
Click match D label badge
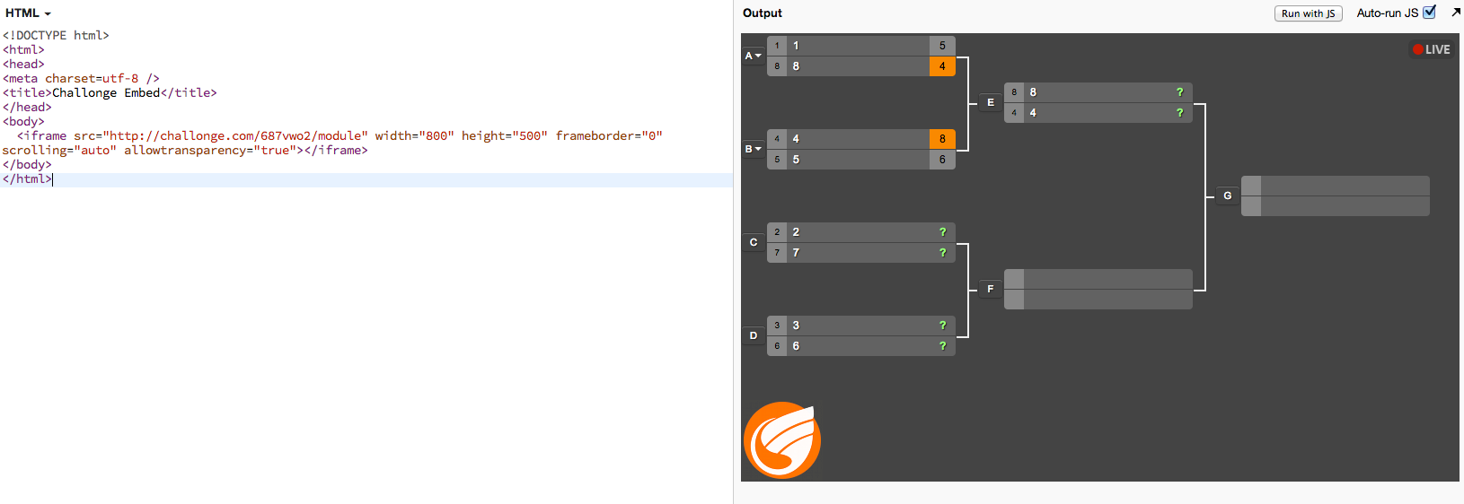[754, 335]
